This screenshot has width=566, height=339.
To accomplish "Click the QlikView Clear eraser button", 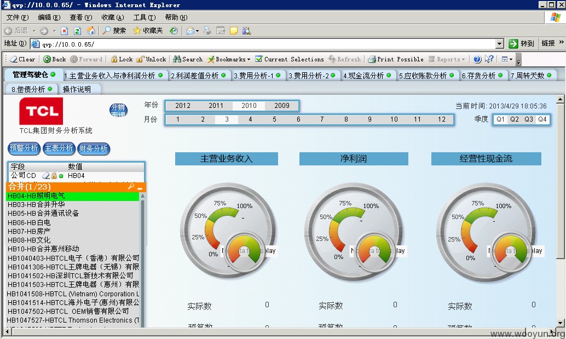I will tap(22, 59).
